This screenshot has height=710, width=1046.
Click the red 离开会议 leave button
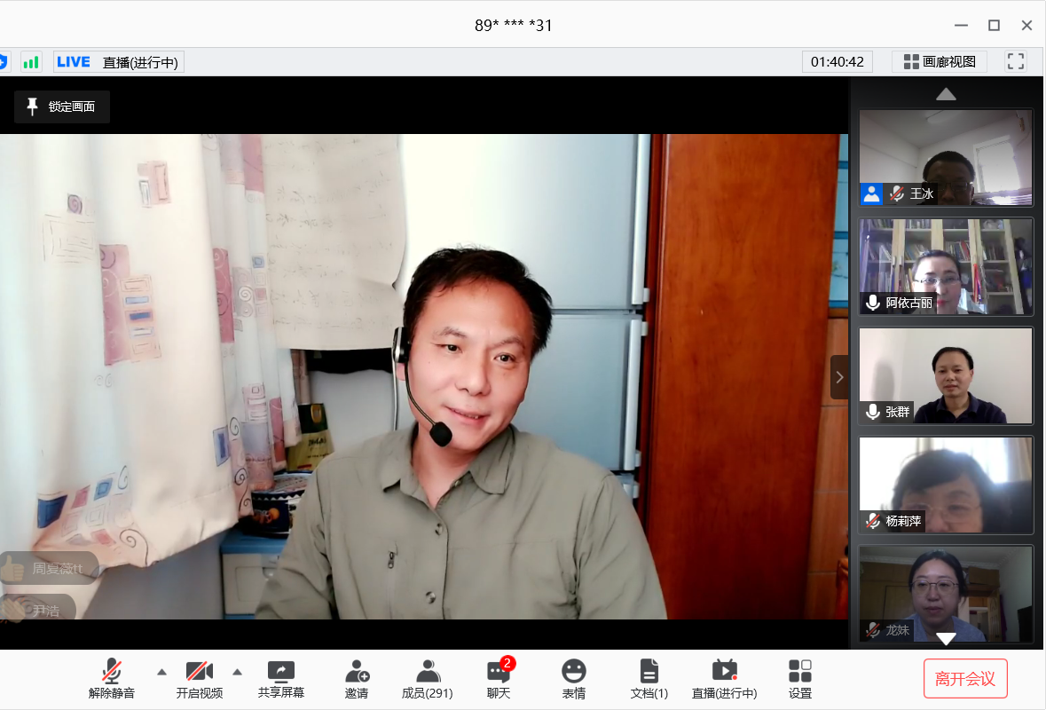pyautogui.click(x=965, y=679)
